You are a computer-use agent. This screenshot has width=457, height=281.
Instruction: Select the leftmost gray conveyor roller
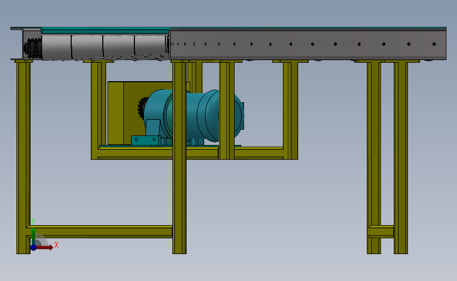tap(56, 47)
